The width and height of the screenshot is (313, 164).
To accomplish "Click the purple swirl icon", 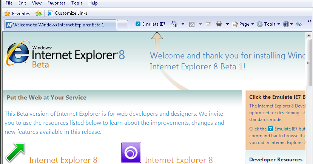I will (131, 153).
